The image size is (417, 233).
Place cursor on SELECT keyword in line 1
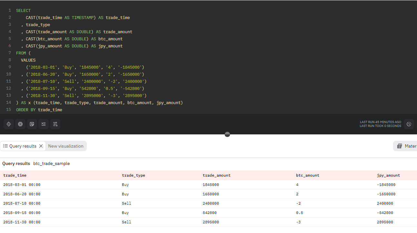24,11
